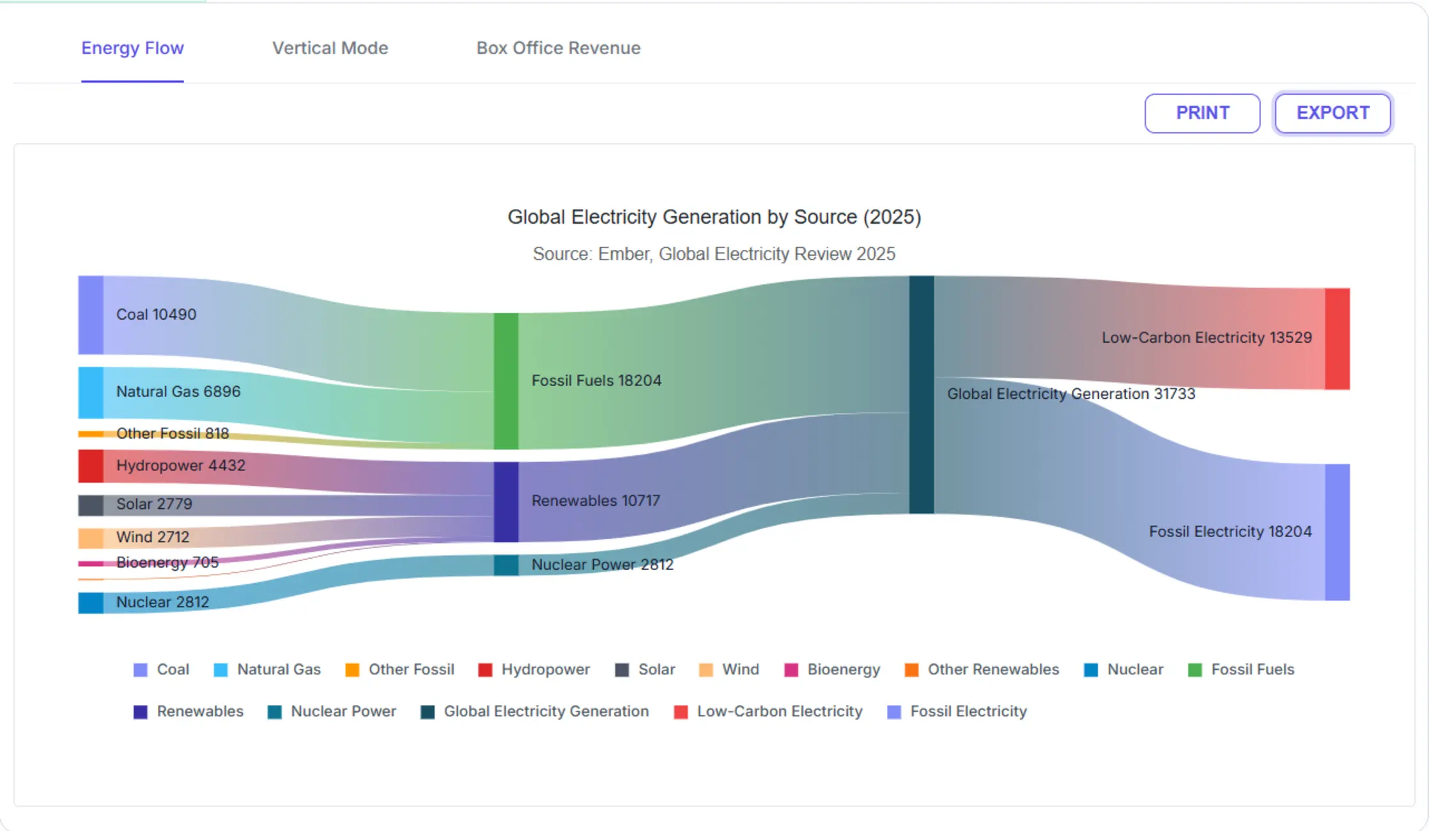Screen dimensions: 1429x831
Task: Select the green Fossil Fuels node bar
Action: click(506, 381)
